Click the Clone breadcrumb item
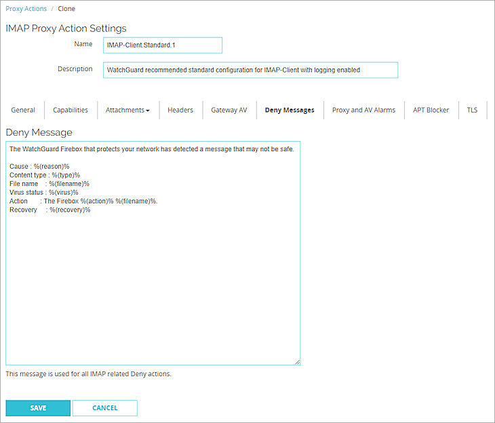 tap(66, 9)
